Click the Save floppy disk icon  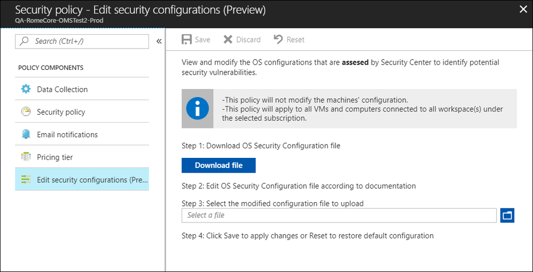(x=186, y=39)
